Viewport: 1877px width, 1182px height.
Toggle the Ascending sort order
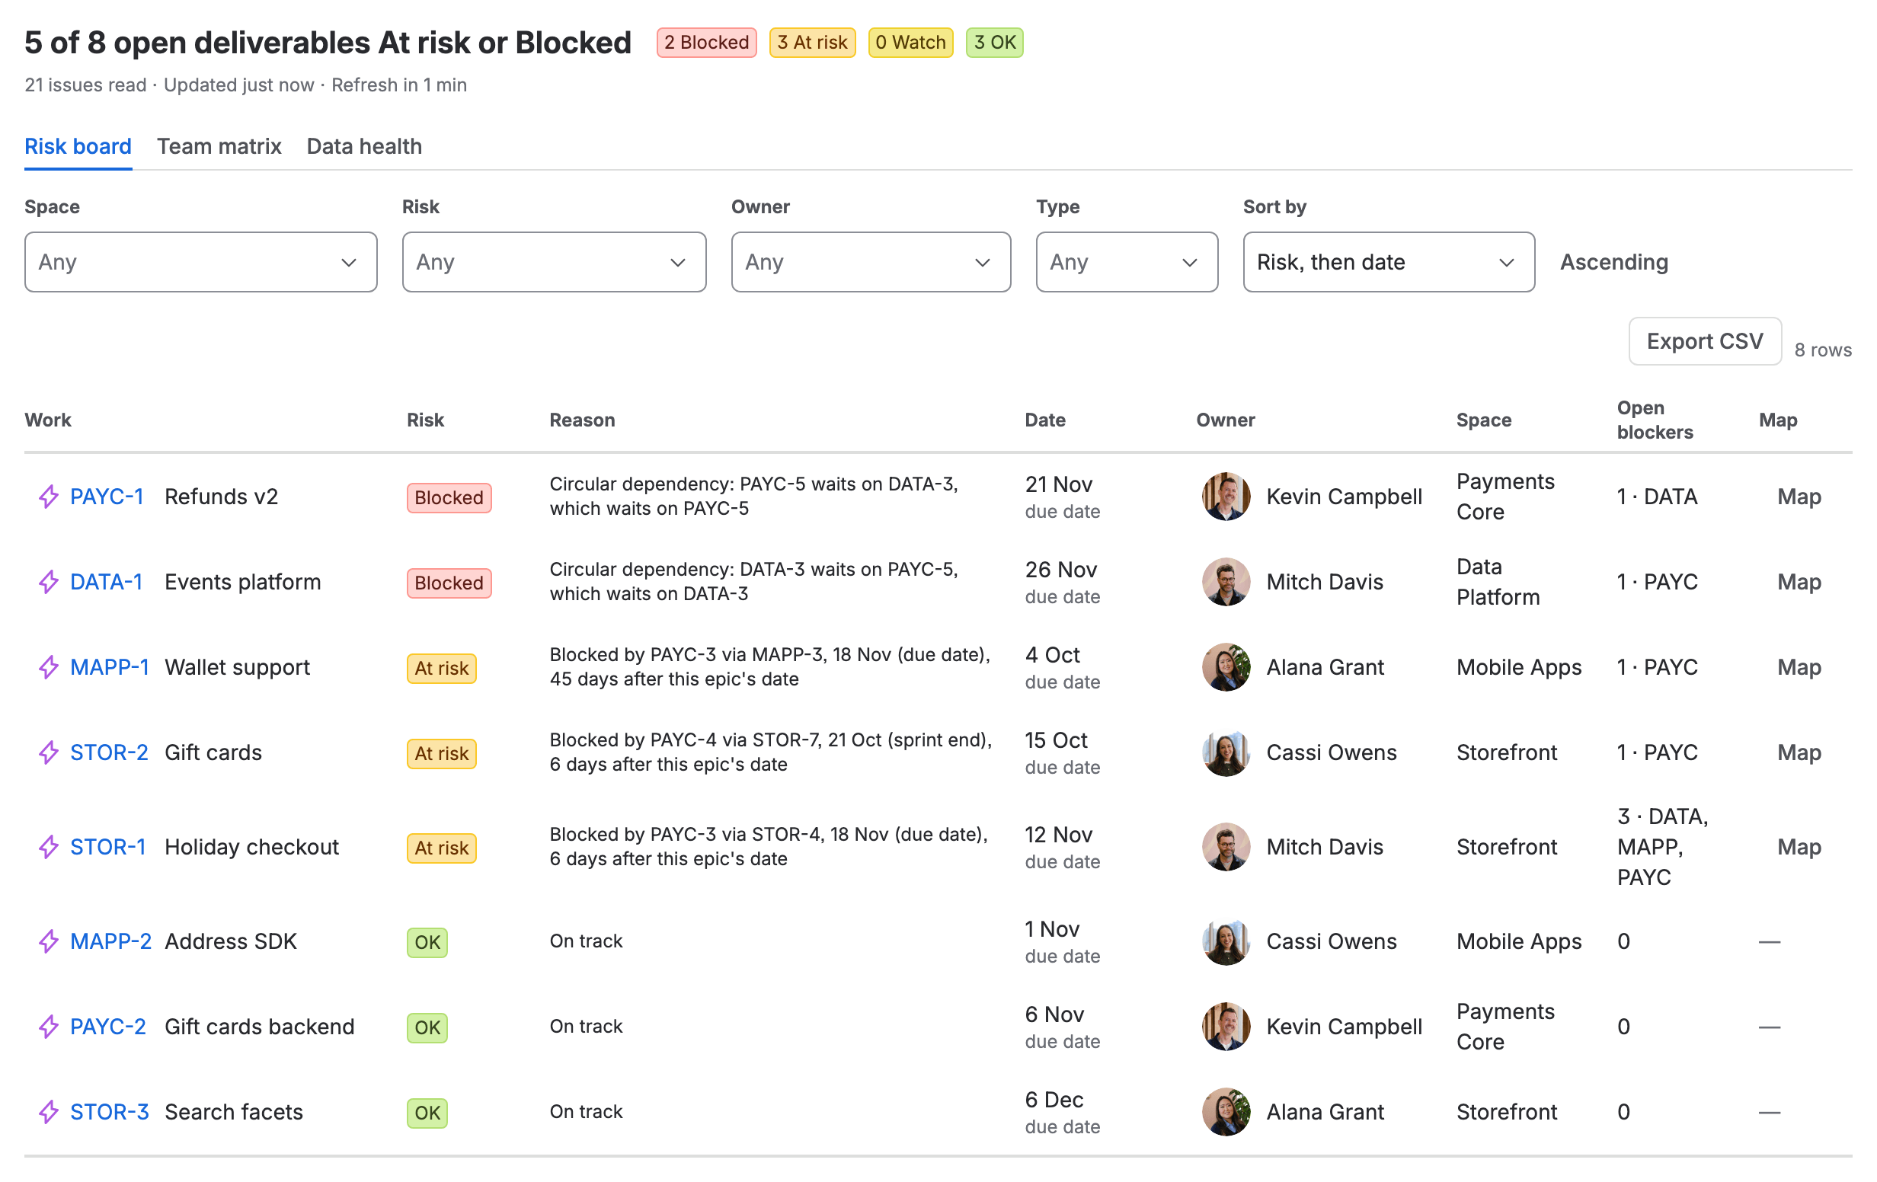(x=1613, y=262)
